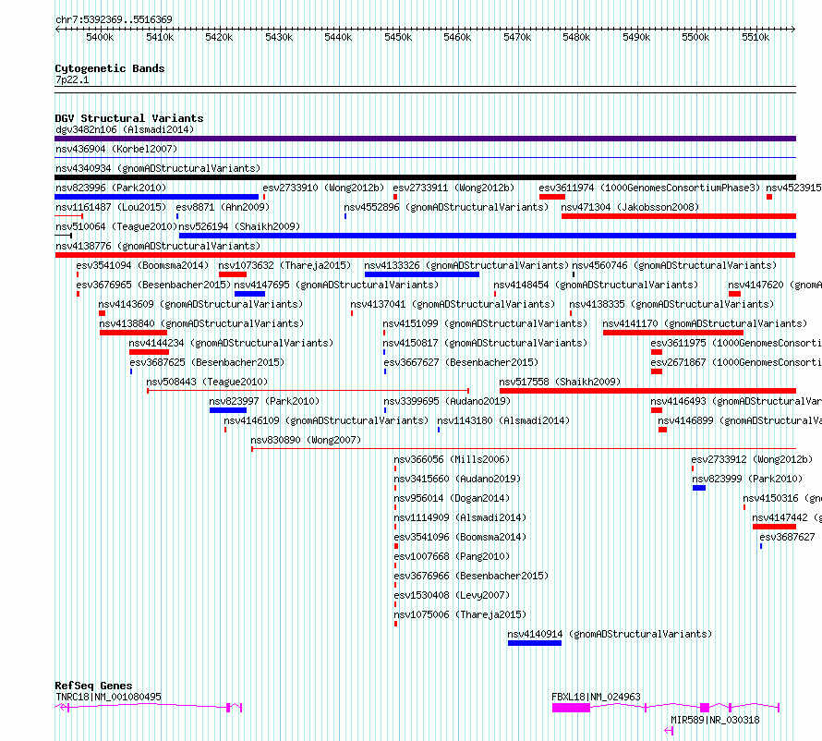This screenshot has height=741, width=822.
Task: Click nsv4143609 gnomAD variant label
Action: pos(200,304)
